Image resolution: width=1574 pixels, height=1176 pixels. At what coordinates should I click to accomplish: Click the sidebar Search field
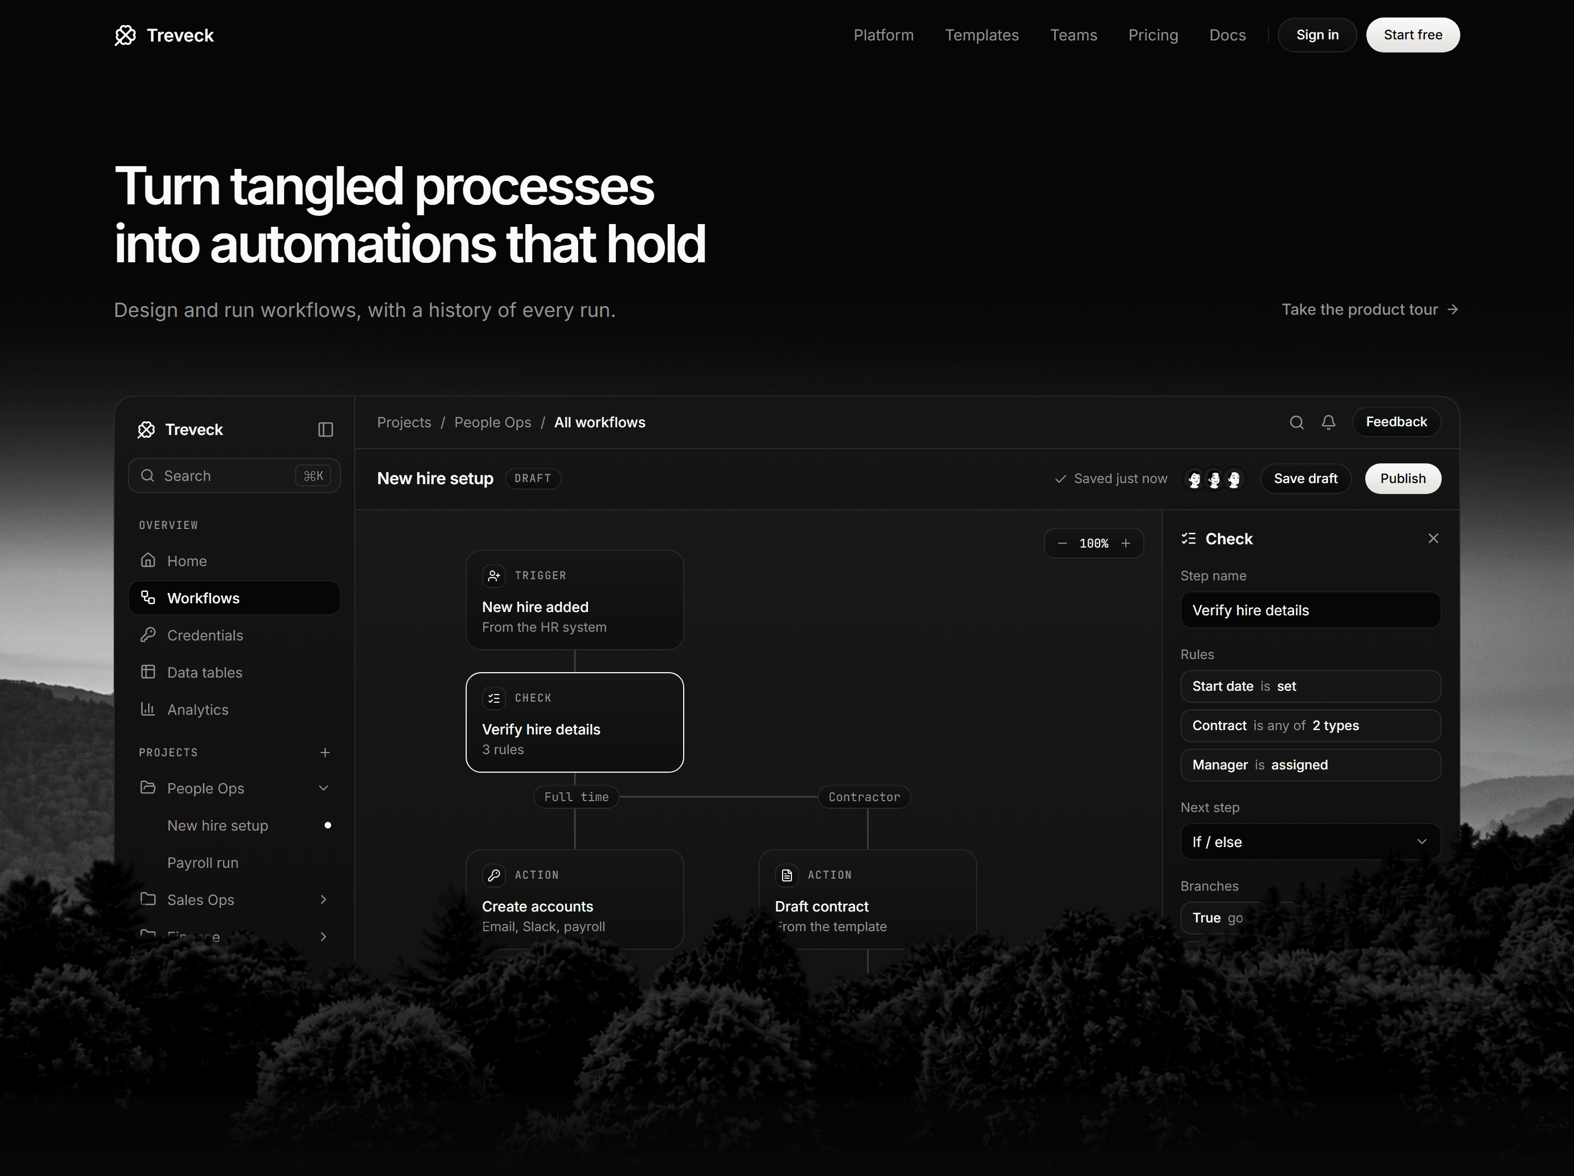click(x=234, y=475)
